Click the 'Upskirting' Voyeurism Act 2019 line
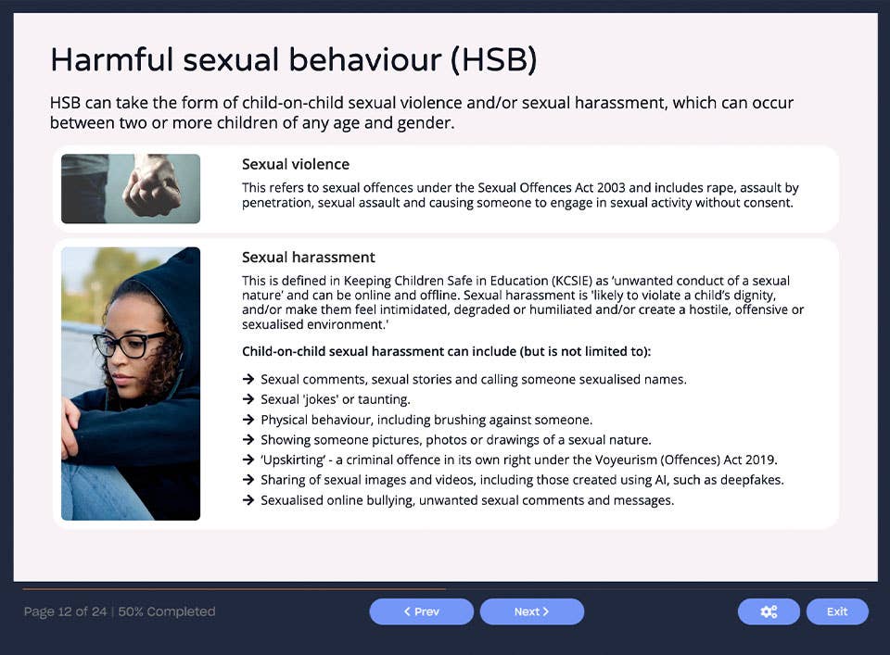 click(x=519, y=460)
